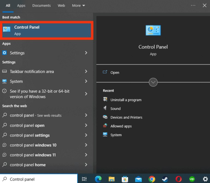Expand more actions with the circled down chevron
This screenshot has width=210, height=183.
tap(153, 82)
